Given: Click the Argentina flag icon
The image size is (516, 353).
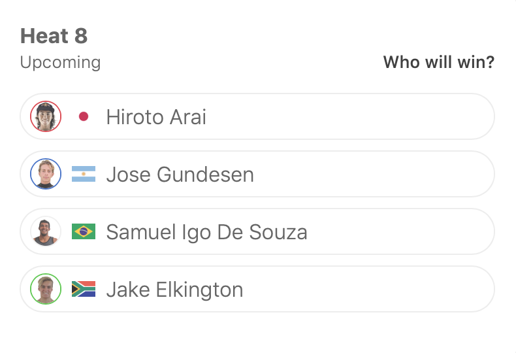Looking at the screenshot, I should [84, 175].
